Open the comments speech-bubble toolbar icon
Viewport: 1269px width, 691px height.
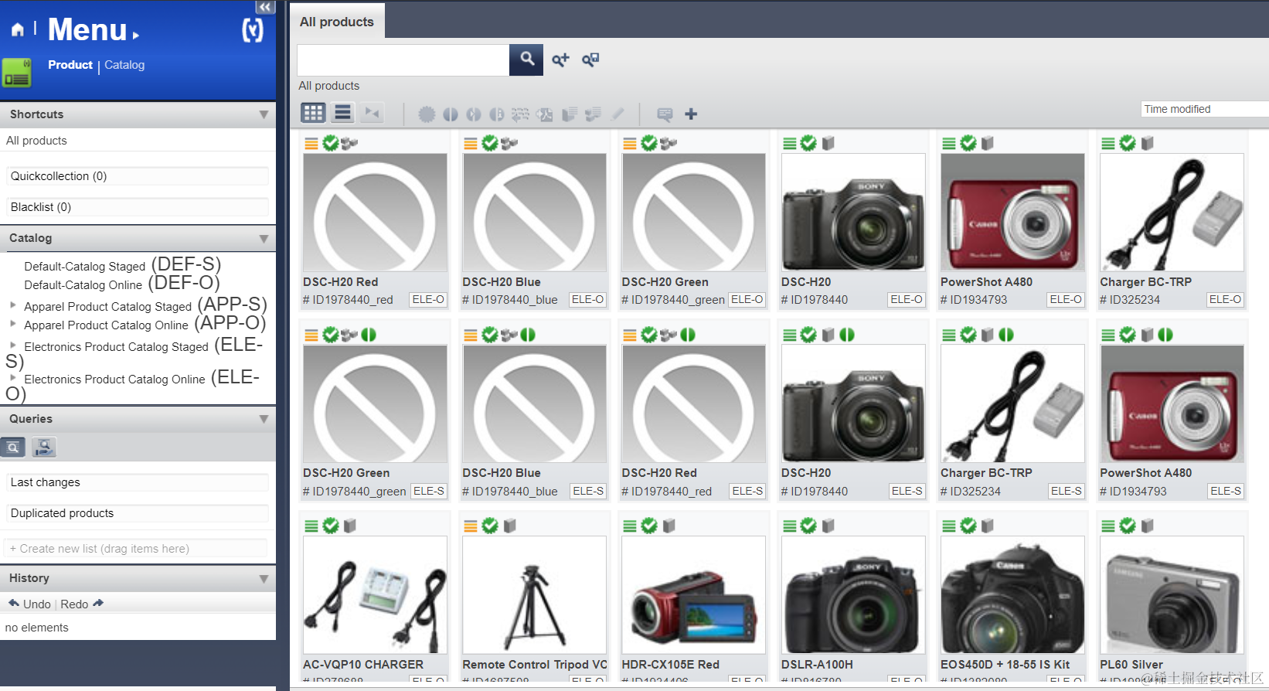coord(665,114)
